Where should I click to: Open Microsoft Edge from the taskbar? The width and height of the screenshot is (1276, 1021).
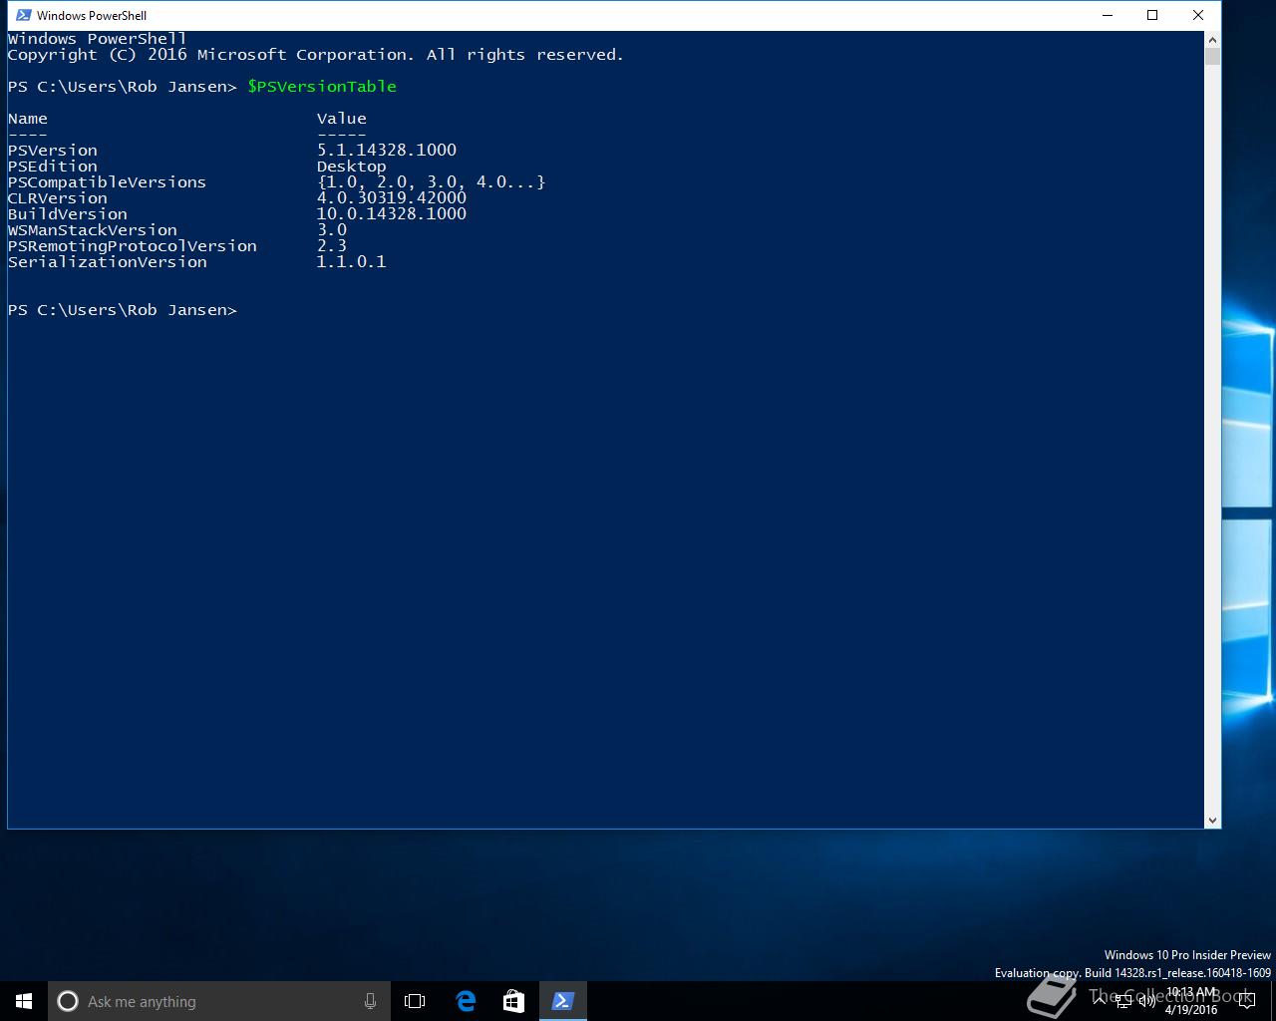click(x=466, y=1001)
